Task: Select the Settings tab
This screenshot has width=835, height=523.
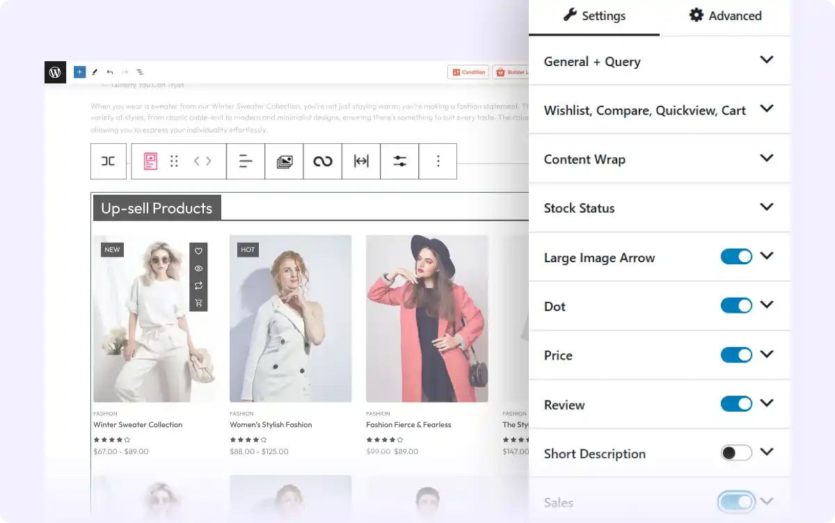Action: [x=595, y=15]
